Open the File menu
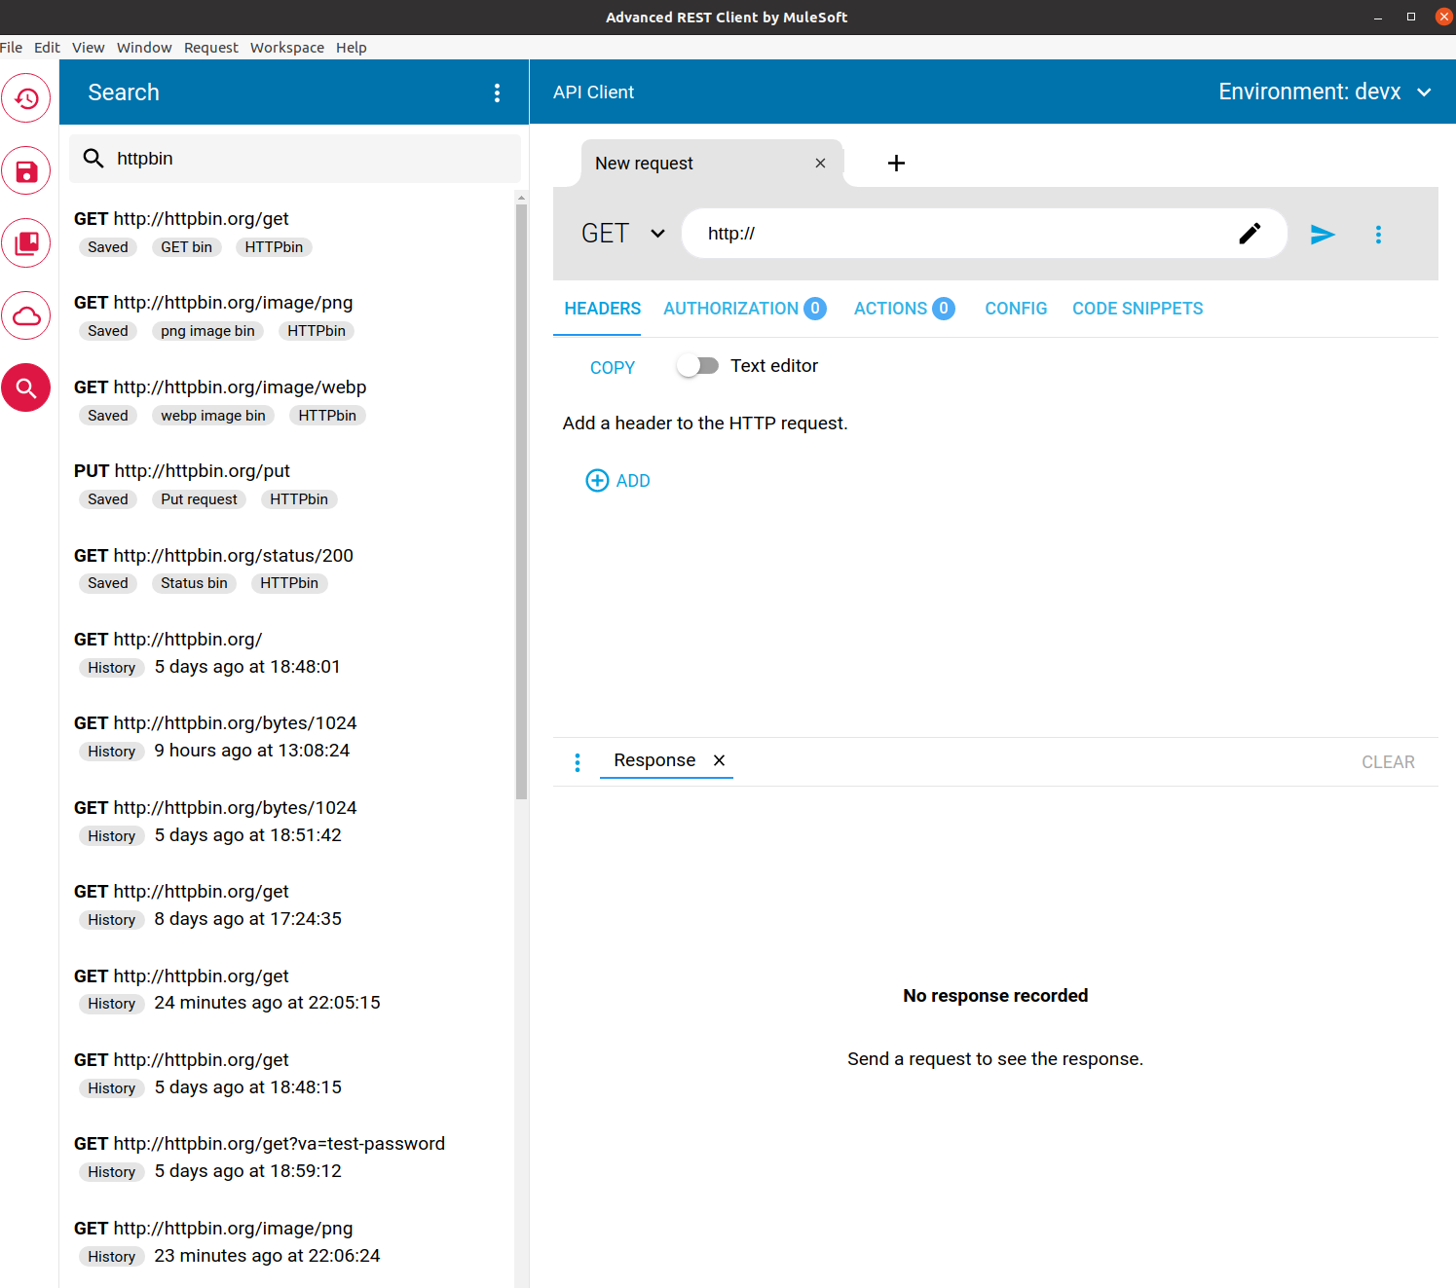Viewport: 1456px width, 1288px height. 12,48
